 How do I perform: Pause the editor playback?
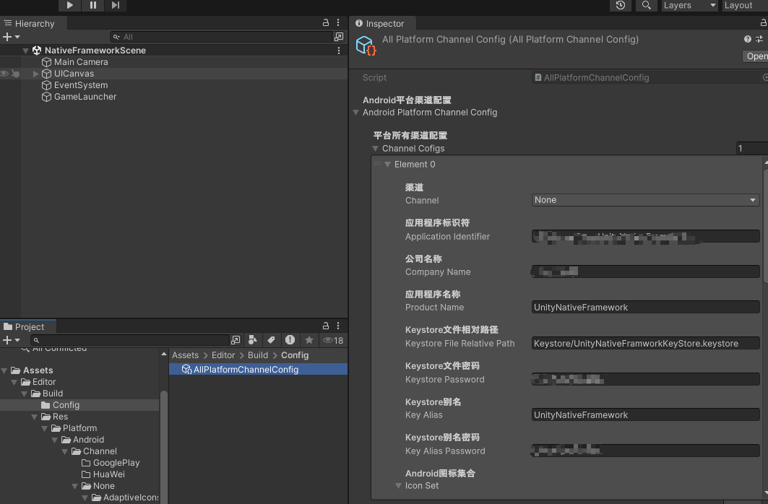click(x=92, y=5)
